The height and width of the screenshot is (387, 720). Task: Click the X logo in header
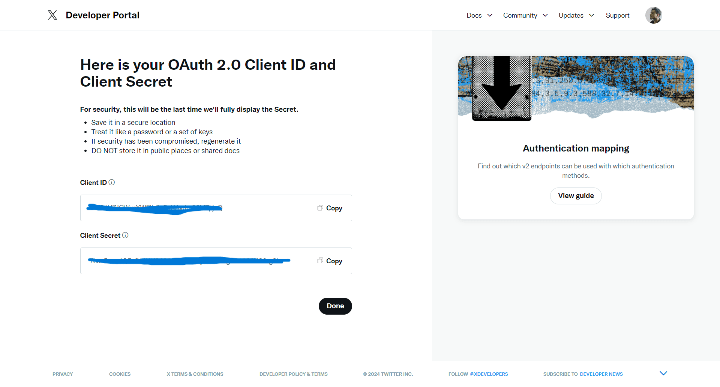(52, 15)
